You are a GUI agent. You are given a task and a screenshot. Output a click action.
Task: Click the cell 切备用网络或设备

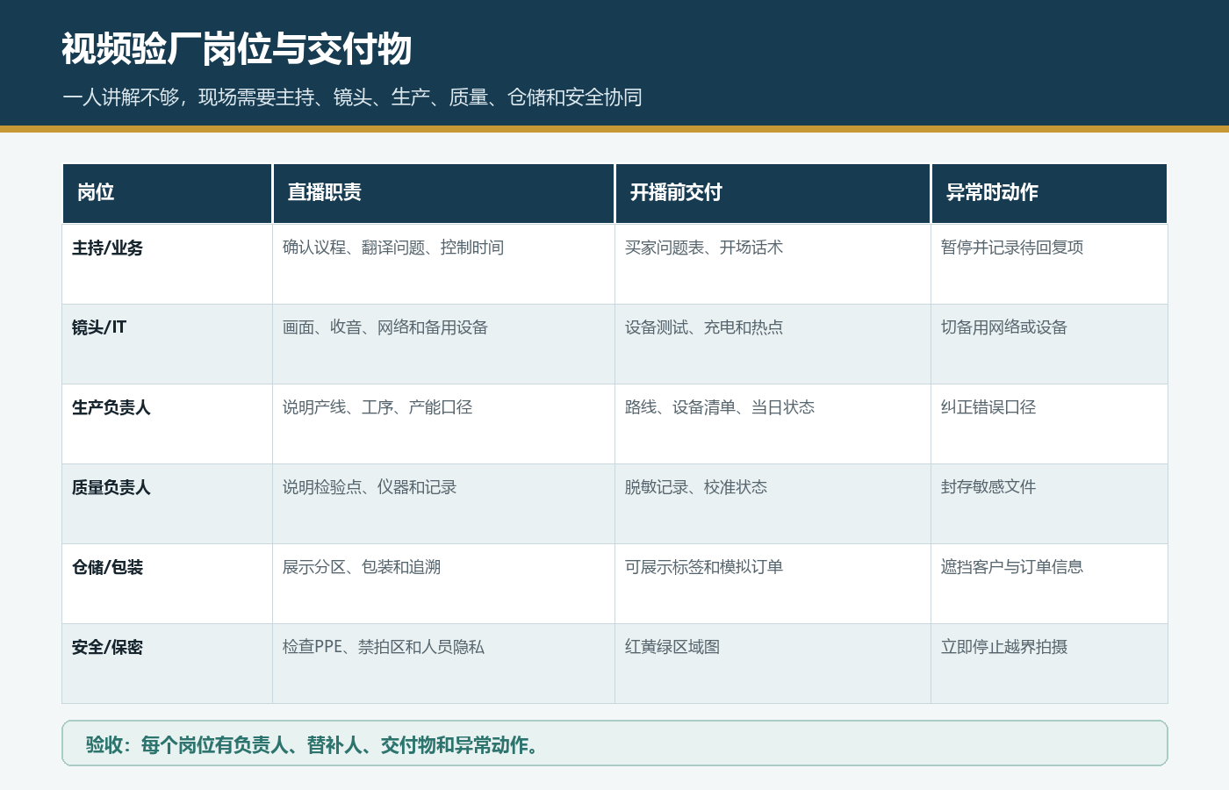pos(1049,344)
